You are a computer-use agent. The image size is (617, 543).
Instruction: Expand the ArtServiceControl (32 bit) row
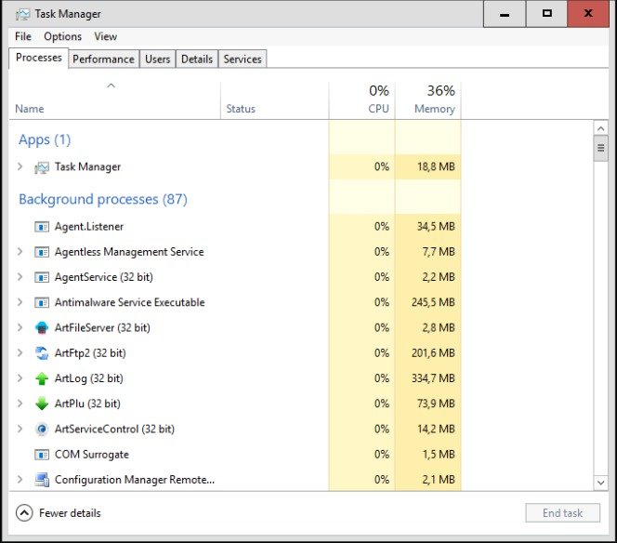pos(20,429)
